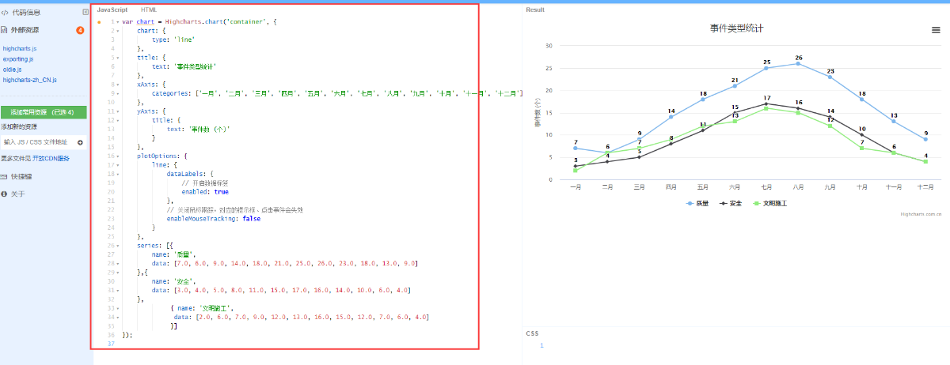This screenshot has width=950, height=365.
Task: Click the 外部资源 file icon
Action: point(5,30)
